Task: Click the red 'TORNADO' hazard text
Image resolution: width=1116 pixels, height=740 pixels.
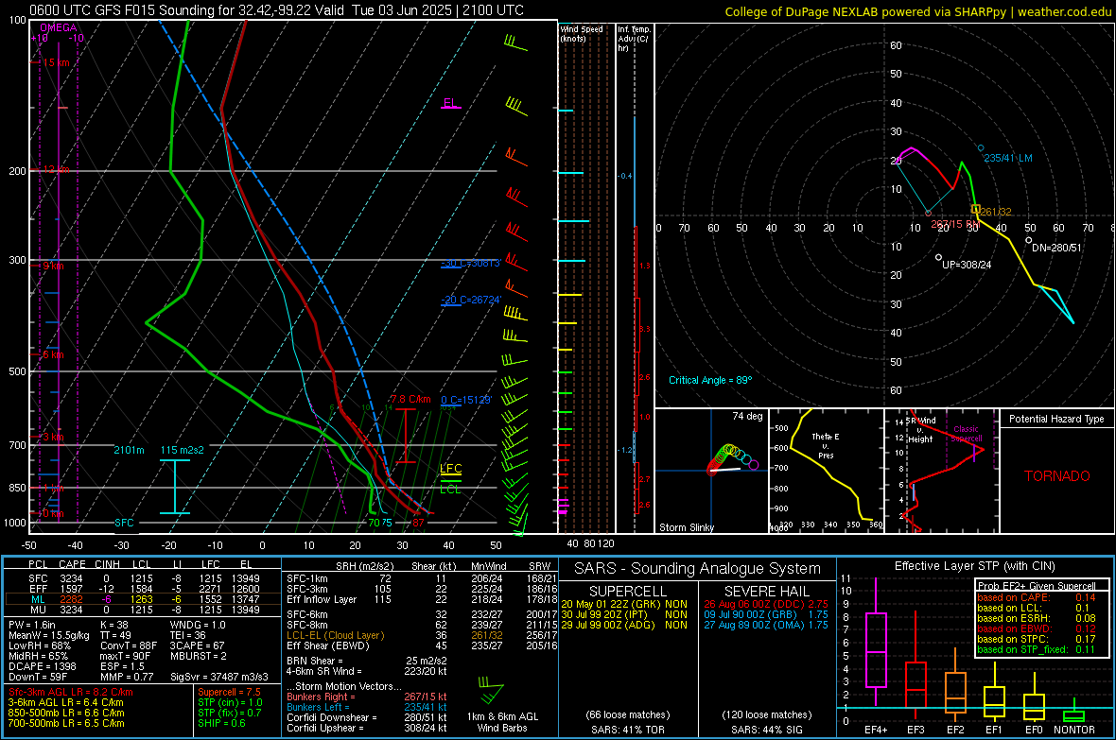Action: tap(1057, 476)
